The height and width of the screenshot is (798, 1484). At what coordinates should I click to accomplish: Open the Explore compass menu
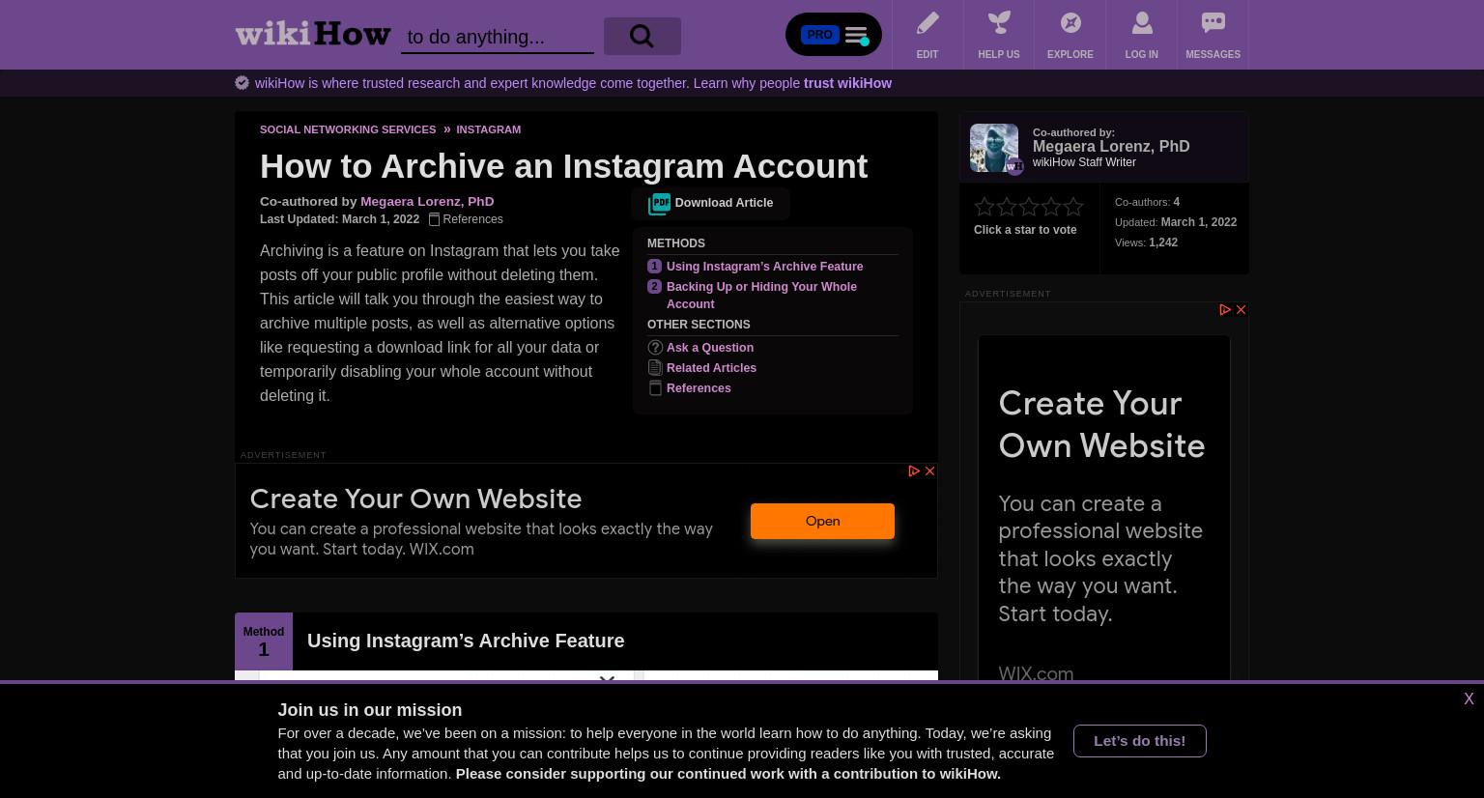(x=1070, y=35)
